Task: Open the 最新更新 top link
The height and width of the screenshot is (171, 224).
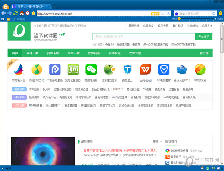Action: click(x=134, y=26)
